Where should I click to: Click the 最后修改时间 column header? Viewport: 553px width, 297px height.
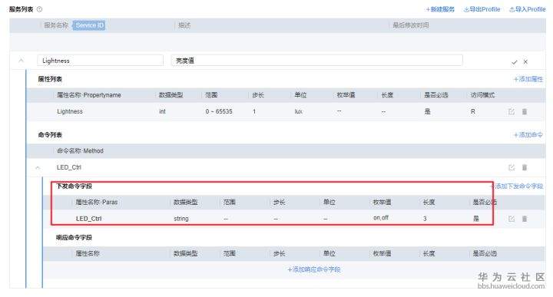(411, 25)
